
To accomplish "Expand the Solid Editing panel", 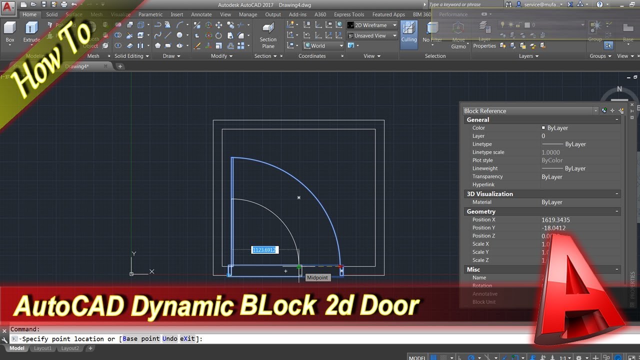I will point(131,56).
